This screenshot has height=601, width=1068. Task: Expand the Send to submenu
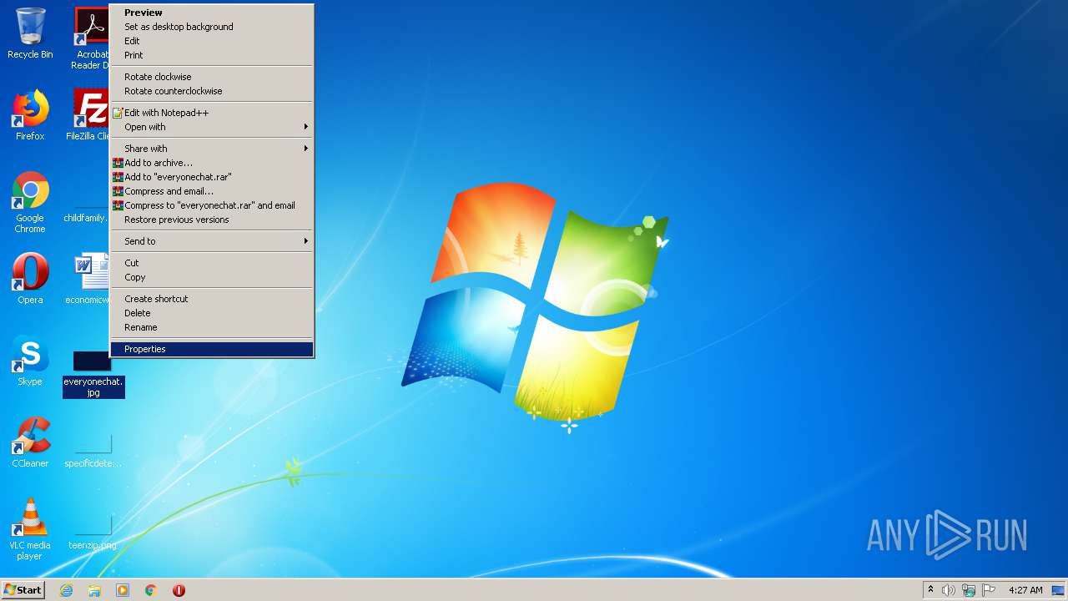[x=212, y=241]
